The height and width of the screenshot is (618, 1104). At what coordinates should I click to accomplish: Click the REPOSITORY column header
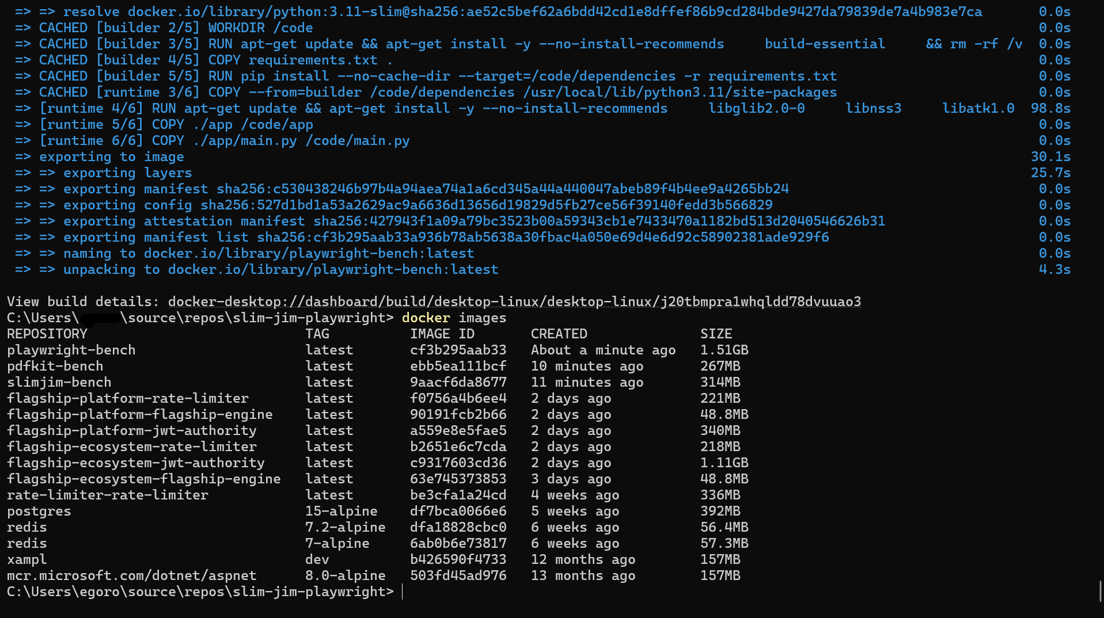[47, 334]
